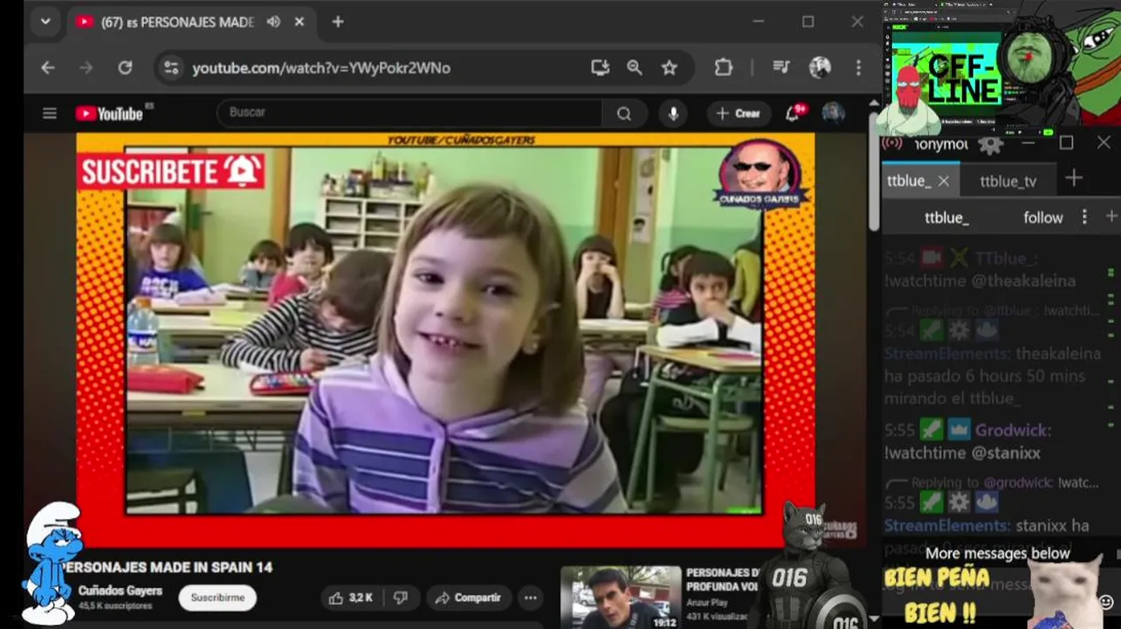Go back in Chrome
The width and height of the screenshot is (1121, 629).
(48, 67)
